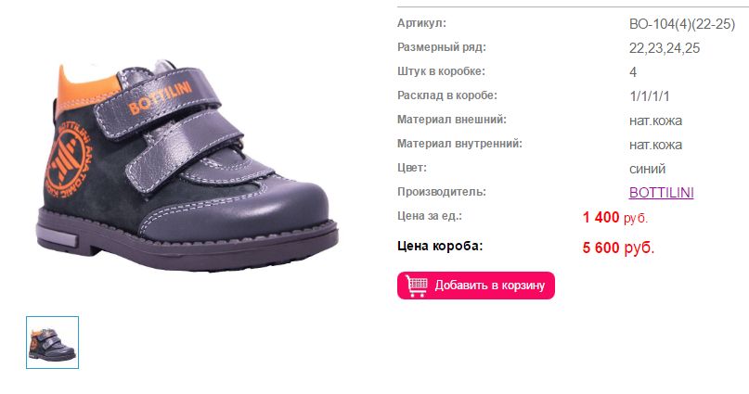Image resolution: width=749 pixels, height=394 pixels.
Task: Add the boots to cart via Добавить в корзину
Action: (476, 286)
